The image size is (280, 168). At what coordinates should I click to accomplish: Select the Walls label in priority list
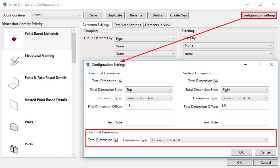(29, 122)
